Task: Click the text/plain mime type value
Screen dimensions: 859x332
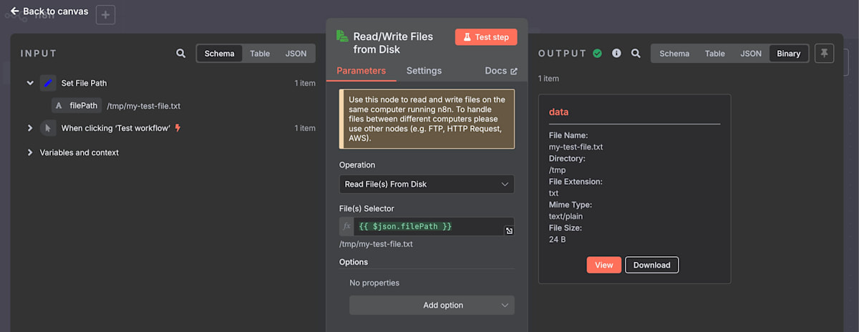Action: 565,216
